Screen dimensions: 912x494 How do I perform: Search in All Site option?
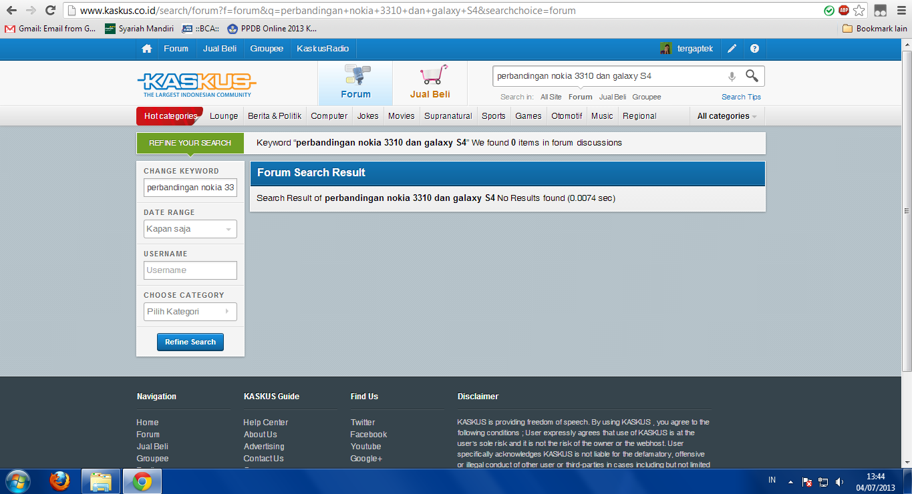551,97
